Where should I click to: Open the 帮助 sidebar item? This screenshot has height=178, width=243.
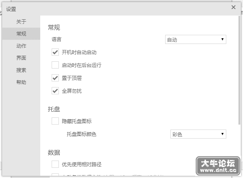click(21, 82)
